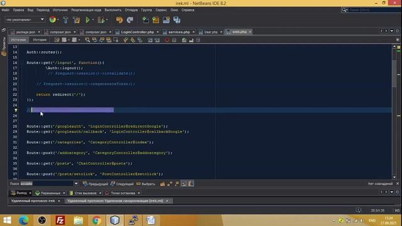Expand the run project arrow dropdown
402x226 pixels.
pos(93,19)
